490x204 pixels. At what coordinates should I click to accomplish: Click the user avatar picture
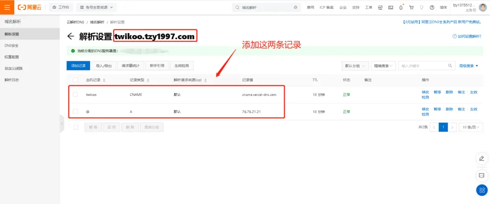tap(483, 7)
